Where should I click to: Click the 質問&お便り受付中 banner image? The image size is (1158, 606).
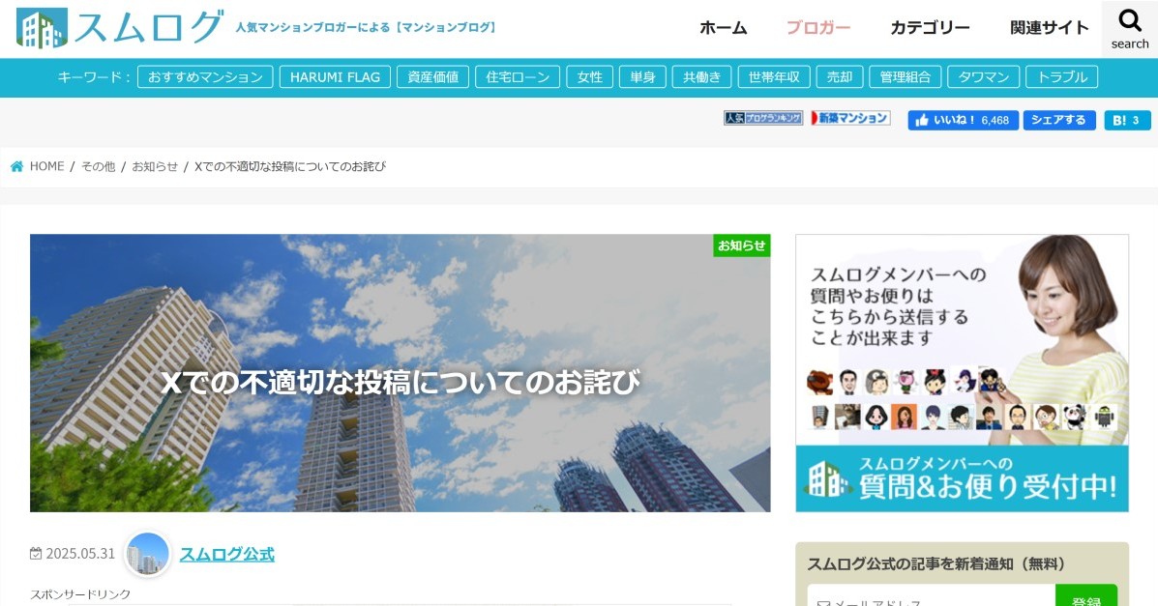(962, 373)
